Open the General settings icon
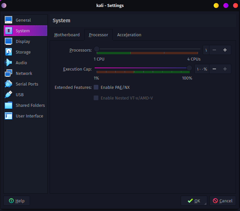This screenshot has height=211, width=240. pyautogui.click(x=9, y=20)
